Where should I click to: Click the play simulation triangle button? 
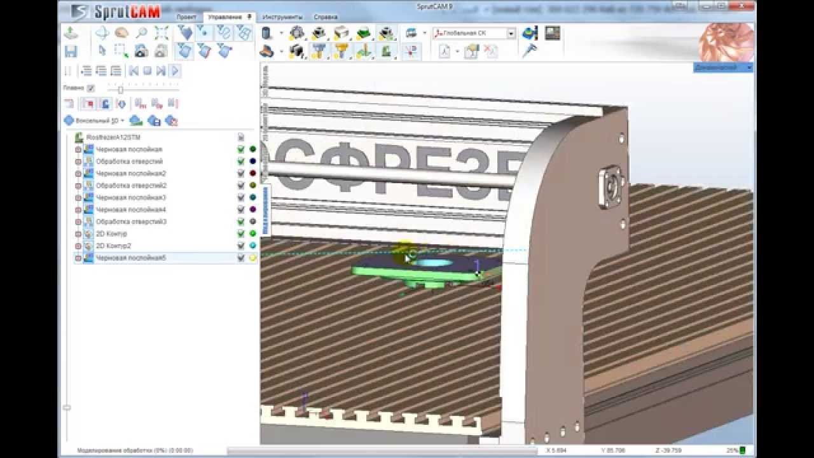[x=174, y=71]
